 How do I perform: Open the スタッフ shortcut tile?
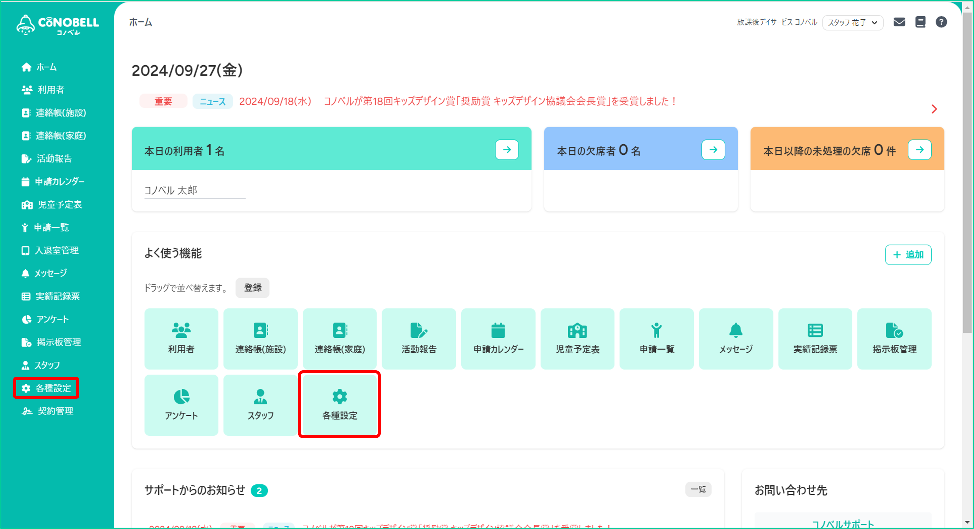coord(260,405)
